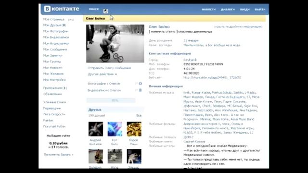Click the ICQ number 461981020
This screenshot has height=173, width=308.
(x=192, y=73)
